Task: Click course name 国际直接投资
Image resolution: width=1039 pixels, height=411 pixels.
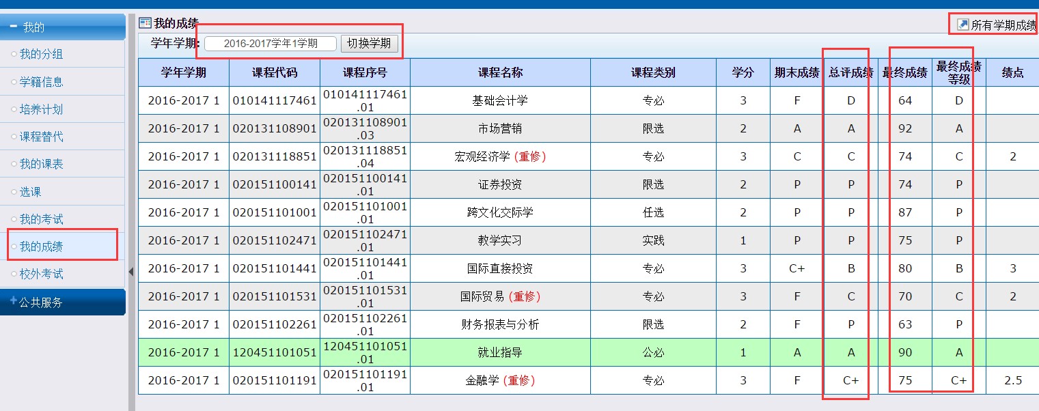Action: pyautogui.click(x=500, y=269)
